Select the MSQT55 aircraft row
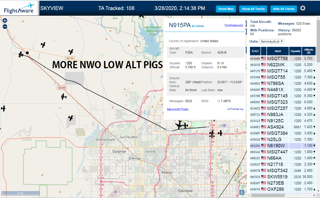Screen dimensions: 320x198 click(283, 77)
